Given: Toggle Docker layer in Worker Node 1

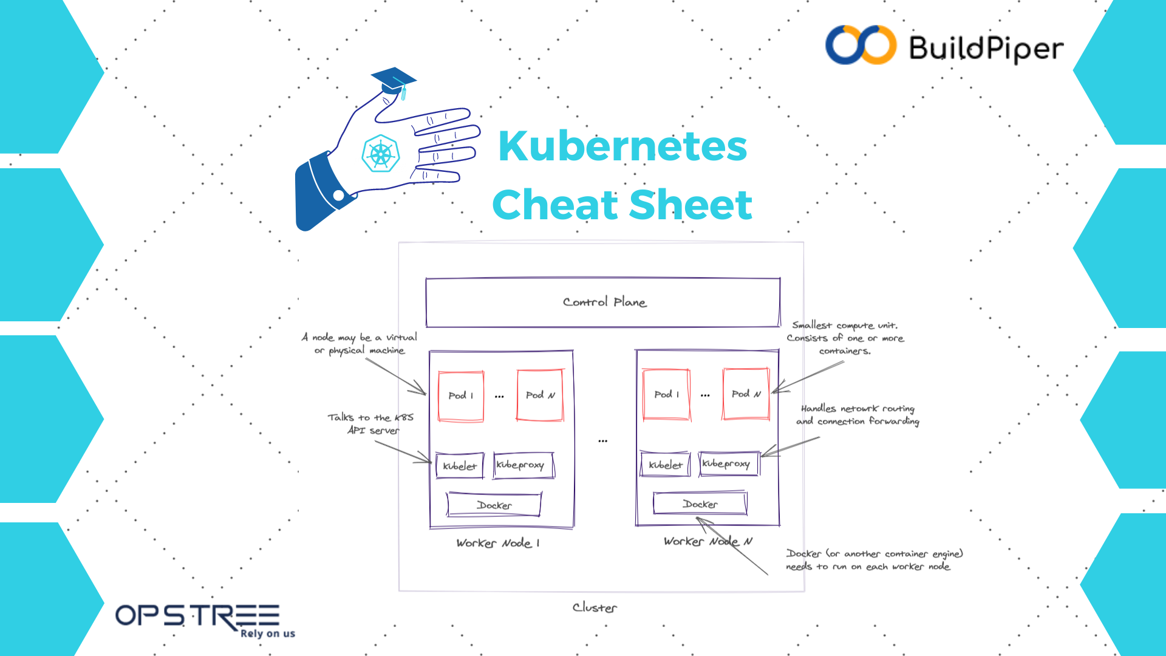Looking at the screenshot, I should pos(495,504).
